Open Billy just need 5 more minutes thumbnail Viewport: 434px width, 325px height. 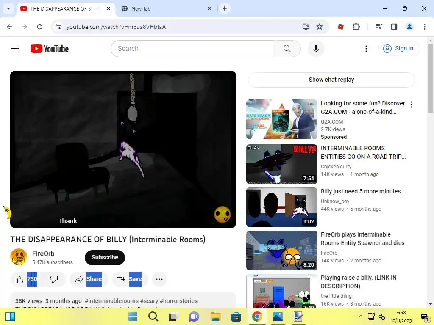[281, 207]
